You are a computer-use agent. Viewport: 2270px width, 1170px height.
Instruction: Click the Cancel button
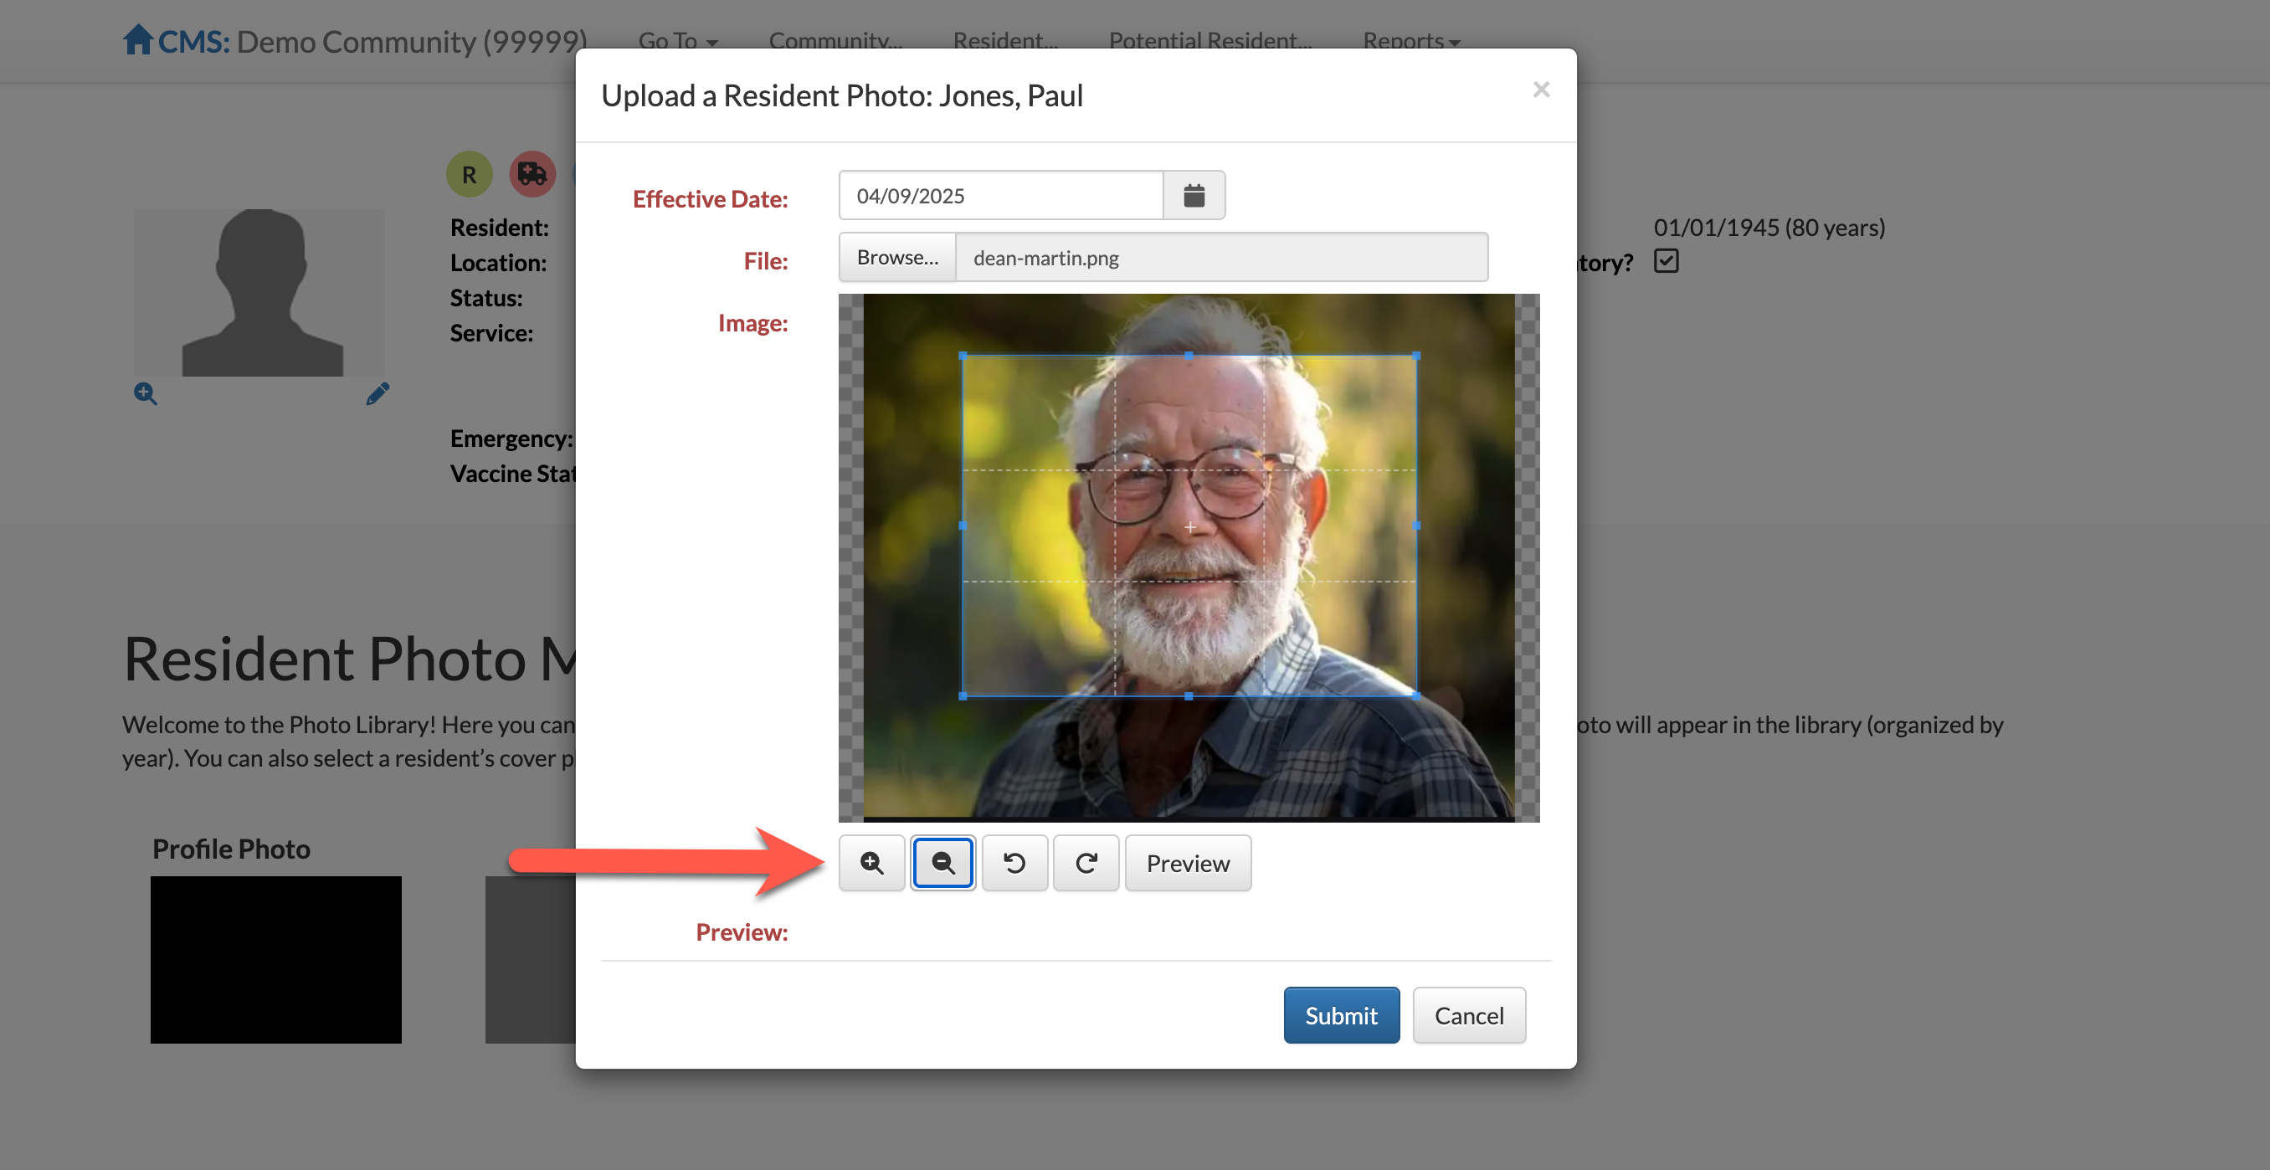[1468, 1015]
